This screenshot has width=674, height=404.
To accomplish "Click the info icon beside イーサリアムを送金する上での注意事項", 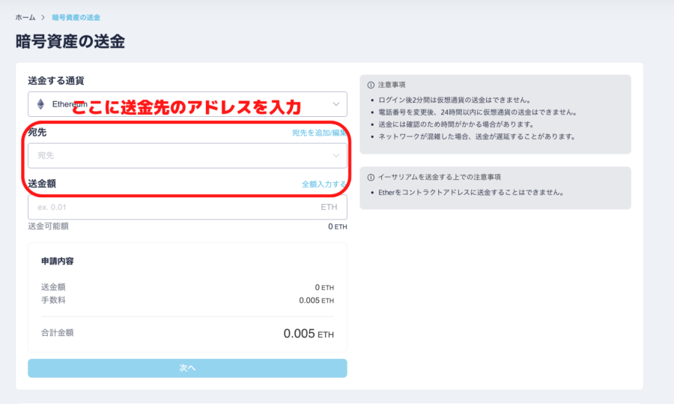I will pyautogui.click(x=371, y=177).
